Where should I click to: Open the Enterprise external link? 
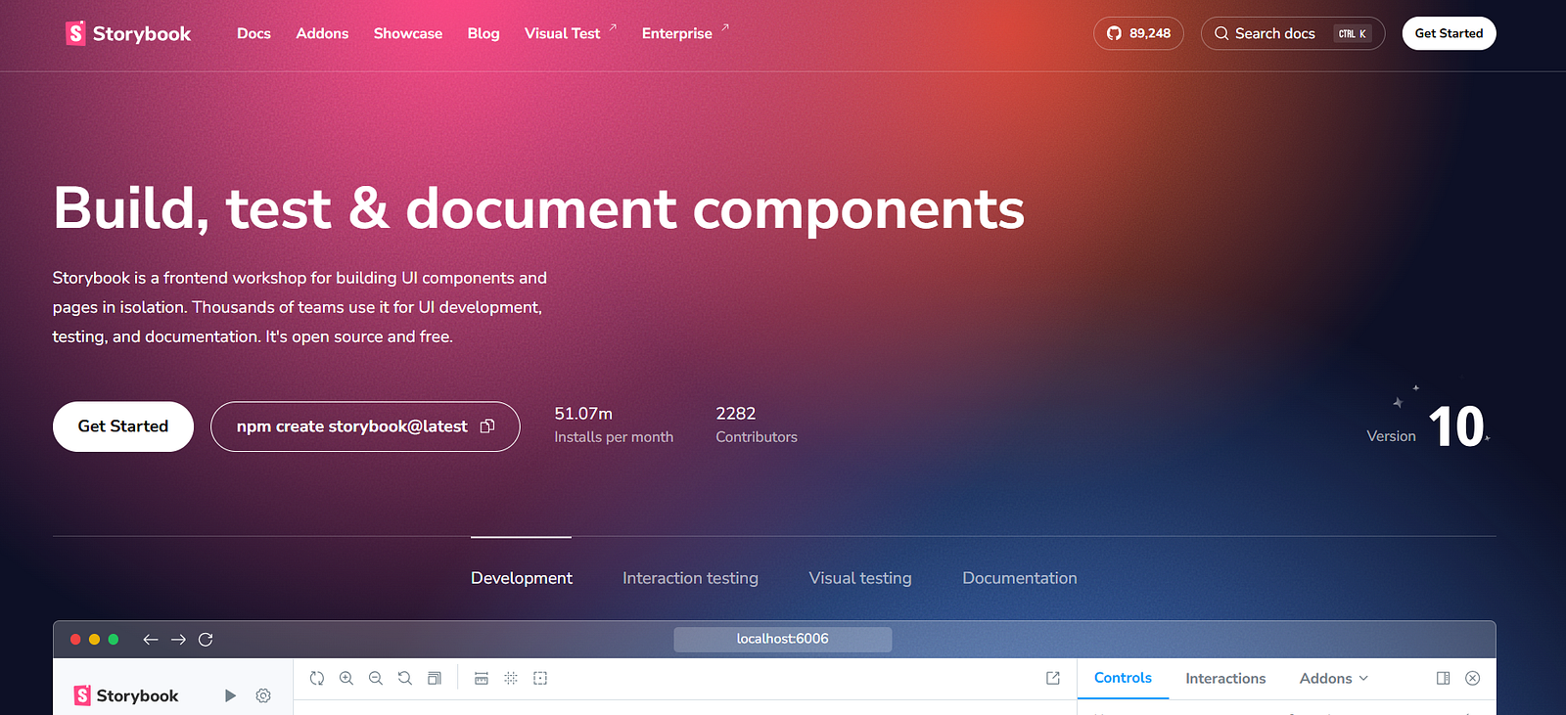(x=685, y=33)
